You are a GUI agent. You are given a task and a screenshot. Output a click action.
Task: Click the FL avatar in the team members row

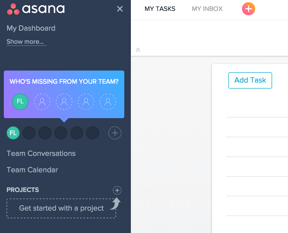[13, 133]
